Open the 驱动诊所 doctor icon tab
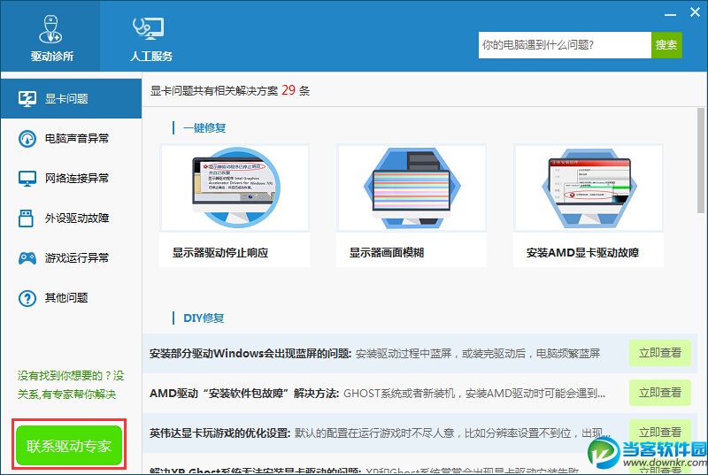 pos(50,36)
